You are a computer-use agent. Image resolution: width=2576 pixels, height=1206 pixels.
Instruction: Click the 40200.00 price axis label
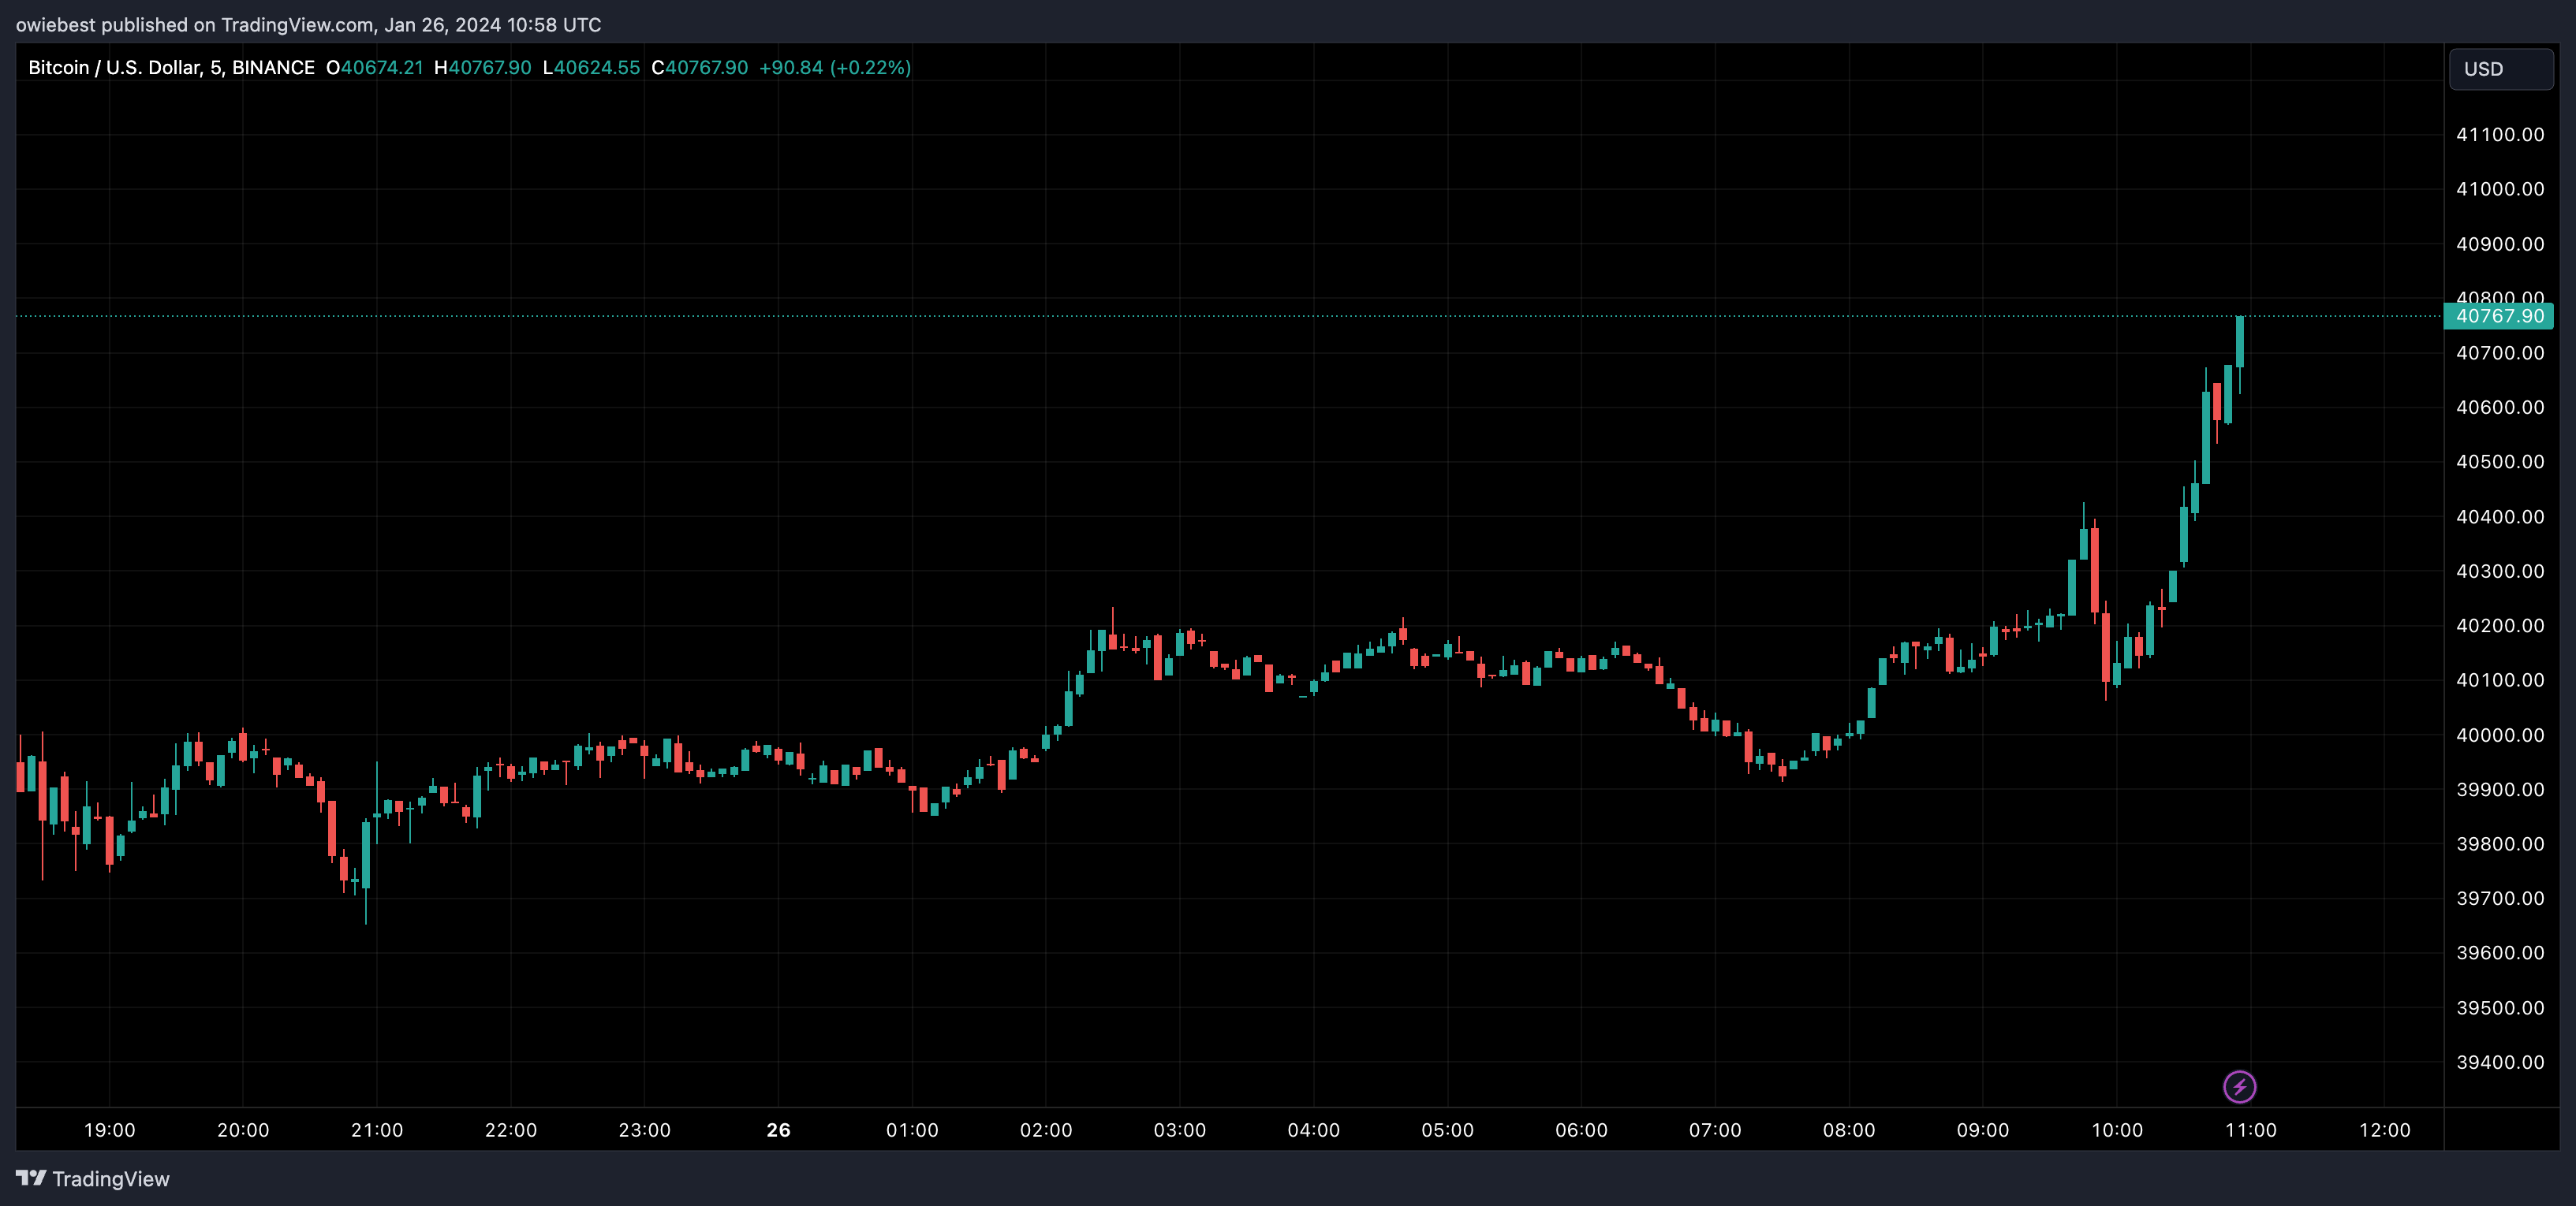2500,626
